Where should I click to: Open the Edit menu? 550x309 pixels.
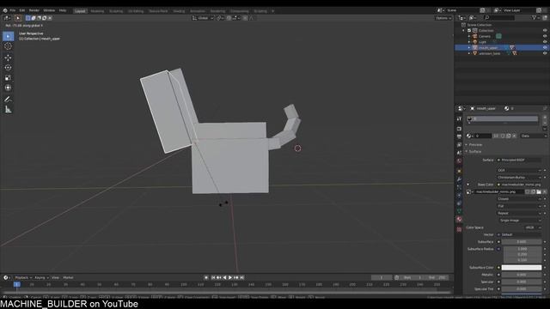click(22, 10)
